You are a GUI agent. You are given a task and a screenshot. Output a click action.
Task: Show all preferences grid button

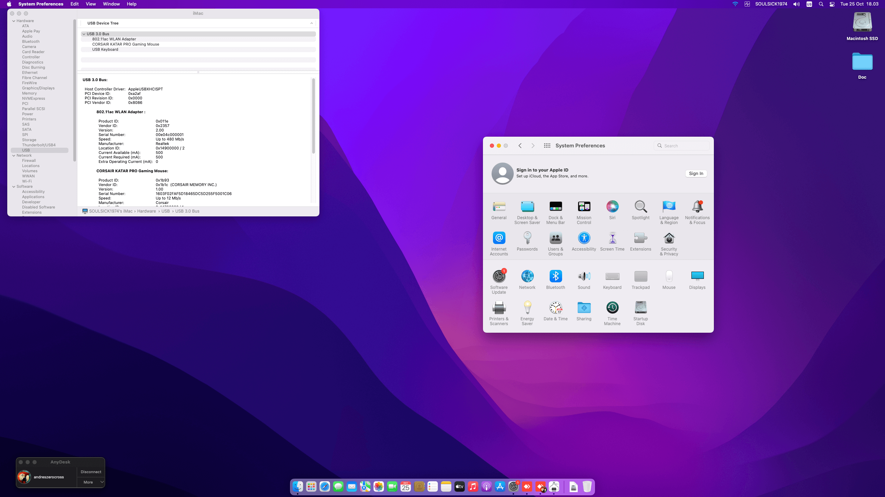pyautogui.click(x=547, y=146)
